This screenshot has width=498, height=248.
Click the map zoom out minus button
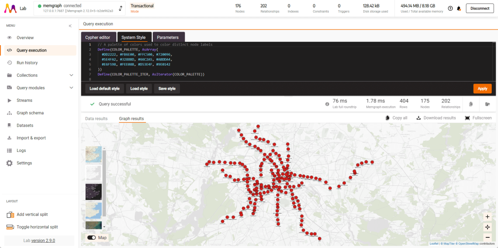point(487,237)
